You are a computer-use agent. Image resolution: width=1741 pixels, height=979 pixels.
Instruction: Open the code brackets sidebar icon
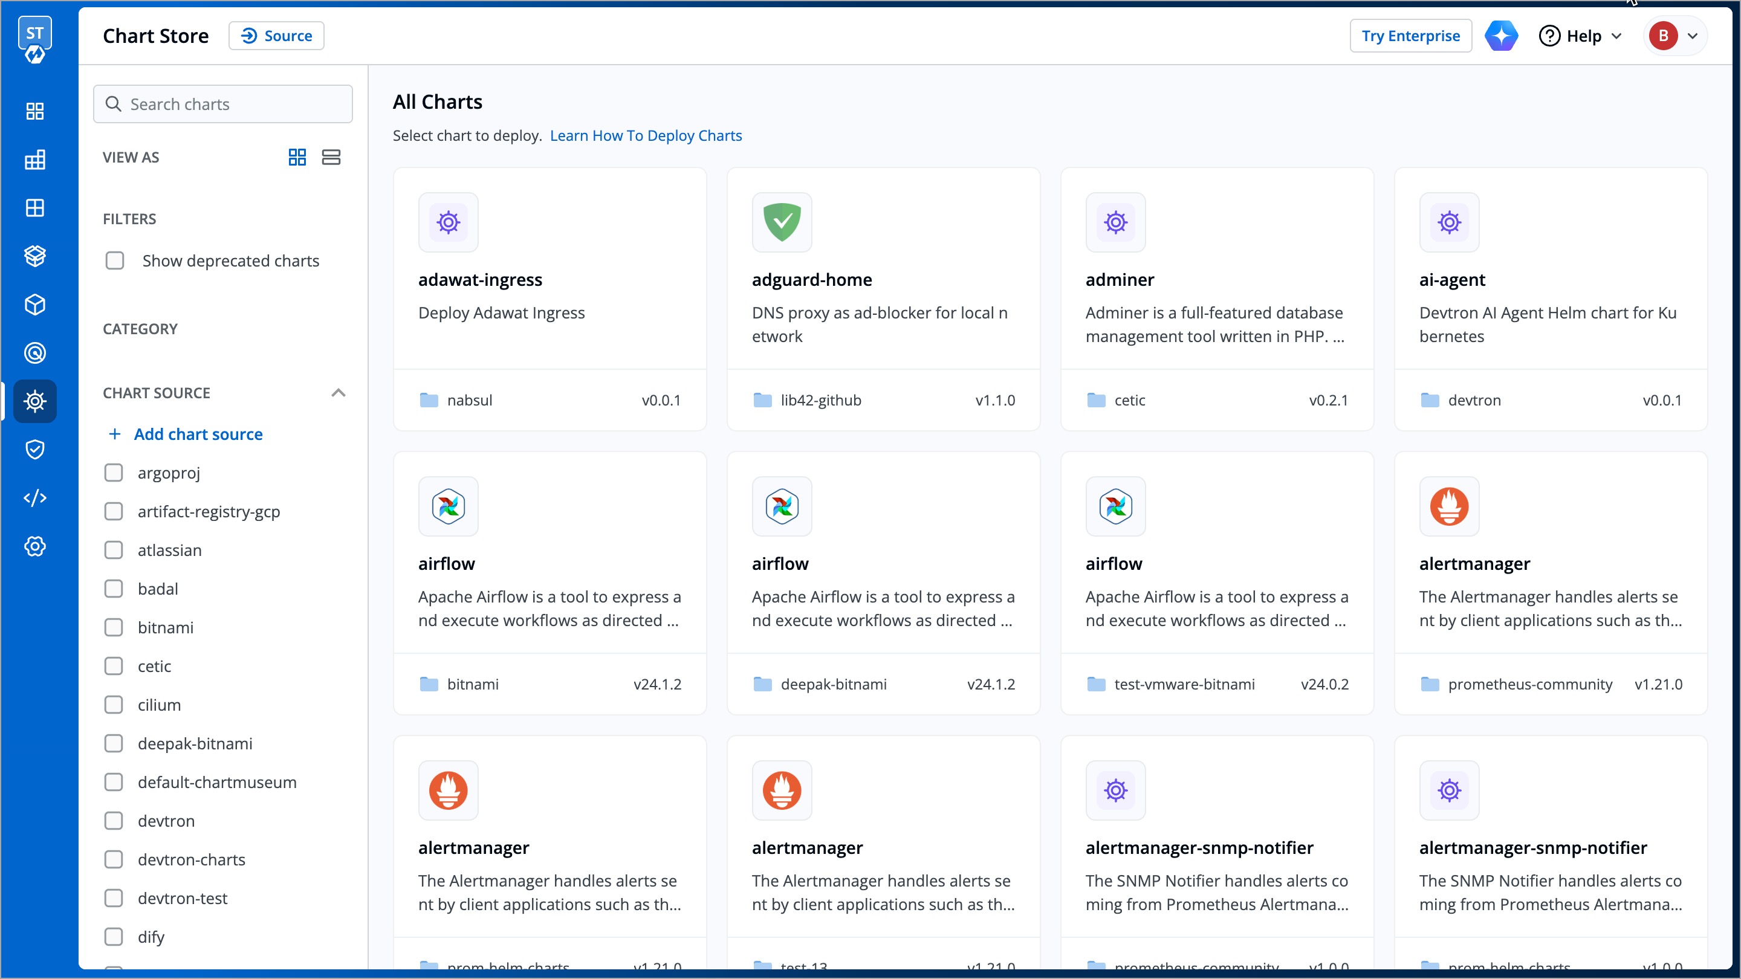[x=34, y=498]
